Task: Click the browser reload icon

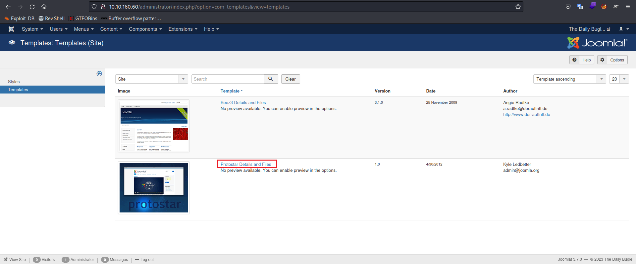Action: click(x=32, y=7)
